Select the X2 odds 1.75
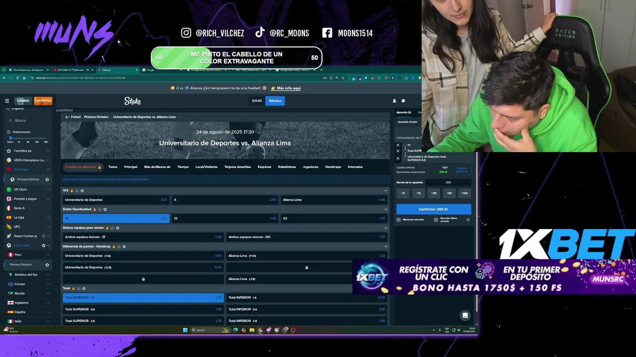 tap(334, 218)
